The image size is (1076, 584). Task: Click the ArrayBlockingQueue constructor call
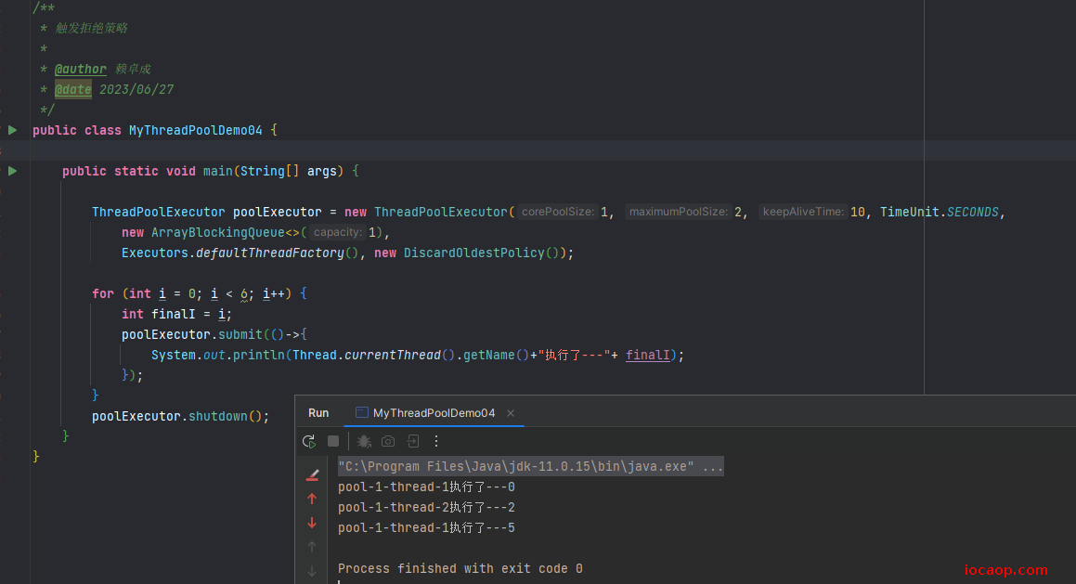[x=218, y=233]
